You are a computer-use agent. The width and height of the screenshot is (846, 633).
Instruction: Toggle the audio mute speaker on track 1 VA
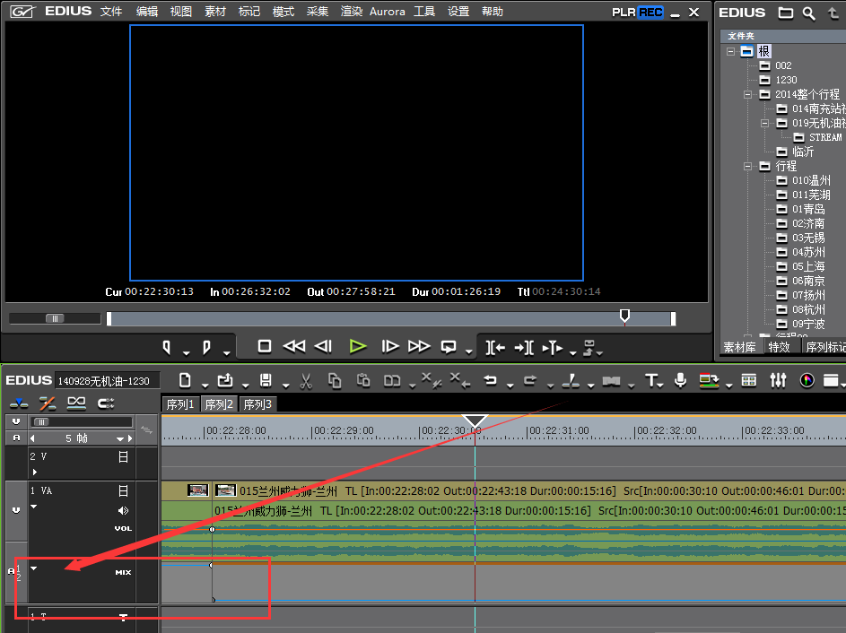point(124,510)
